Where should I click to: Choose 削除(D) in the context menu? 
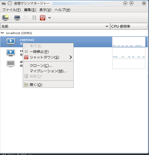(x=48, y=76)
